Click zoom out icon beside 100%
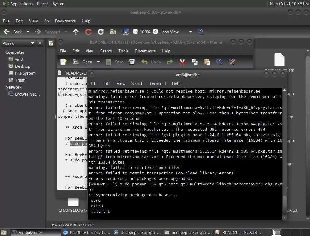Screen dimensions: 310x236 pyautogui.click(x=135, y=32)
